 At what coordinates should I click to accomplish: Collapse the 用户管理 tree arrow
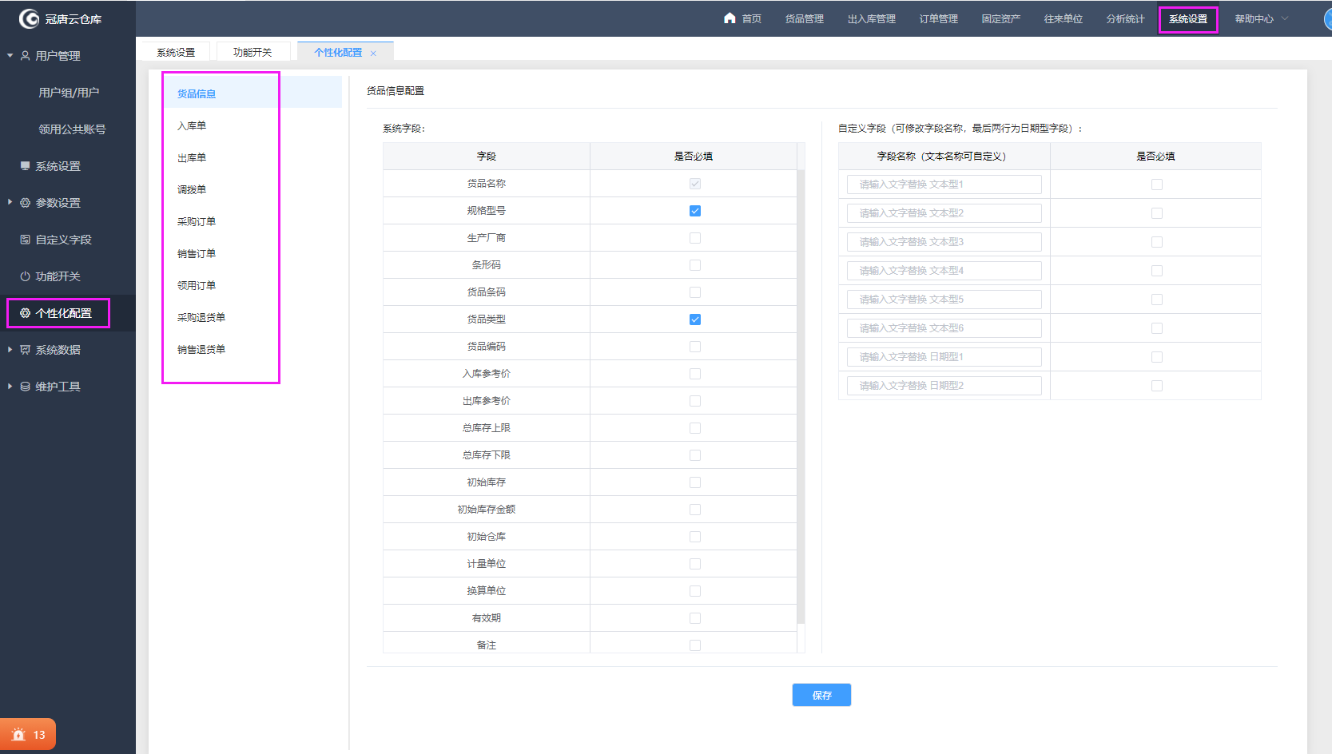pos(10,56)
